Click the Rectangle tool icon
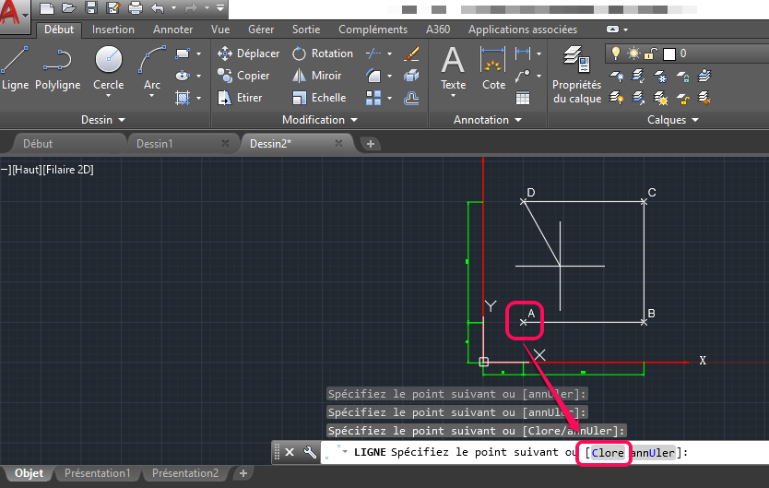Screen dimensions: 769x488 pos(183,54)
